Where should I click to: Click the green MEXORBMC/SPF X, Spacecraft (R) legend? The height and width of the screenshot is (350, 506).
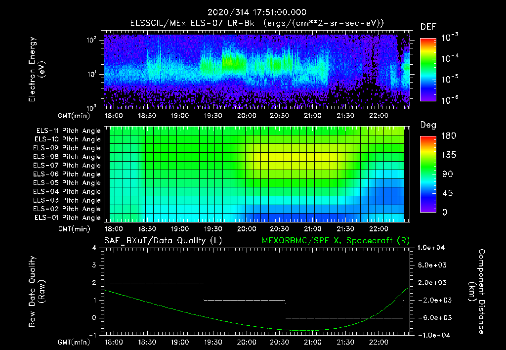point(336,241)
